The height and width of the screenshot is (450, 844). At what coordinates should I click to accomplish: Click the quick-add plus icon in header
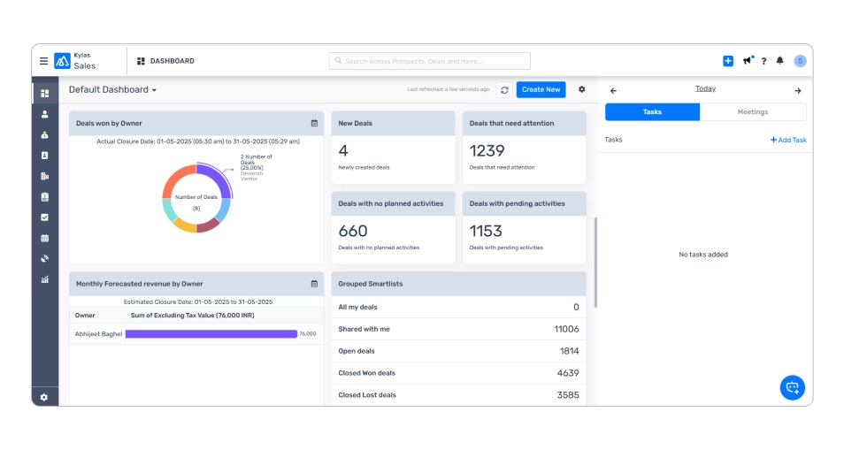pos(728,61)
